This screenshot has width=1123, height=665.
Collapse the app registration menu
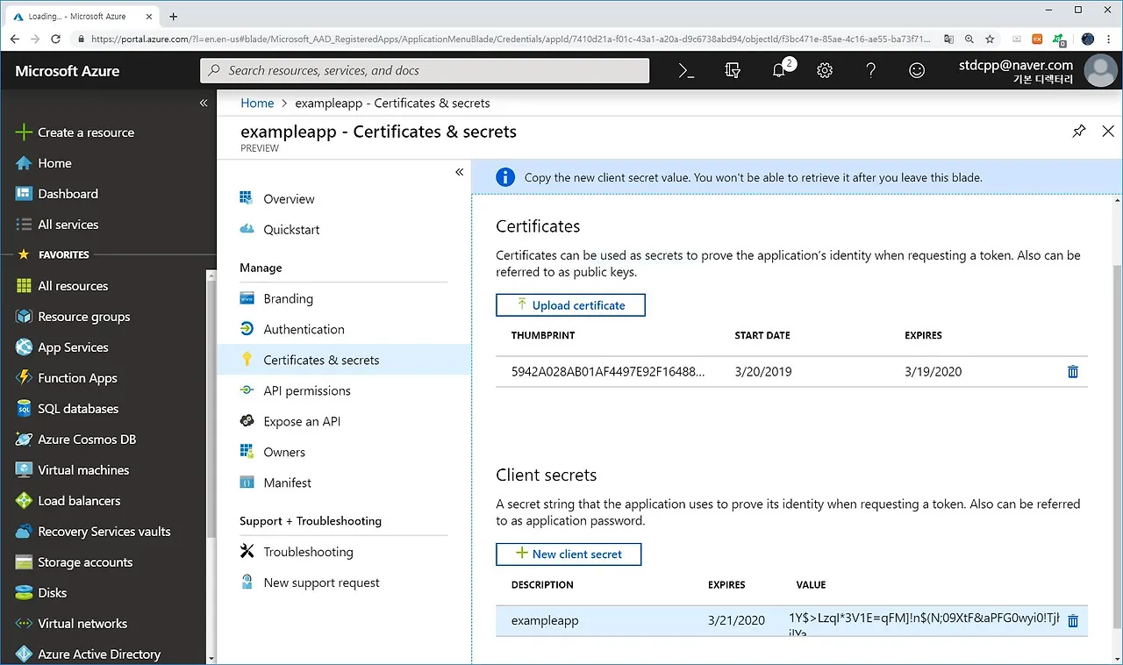tap(459, 172)
